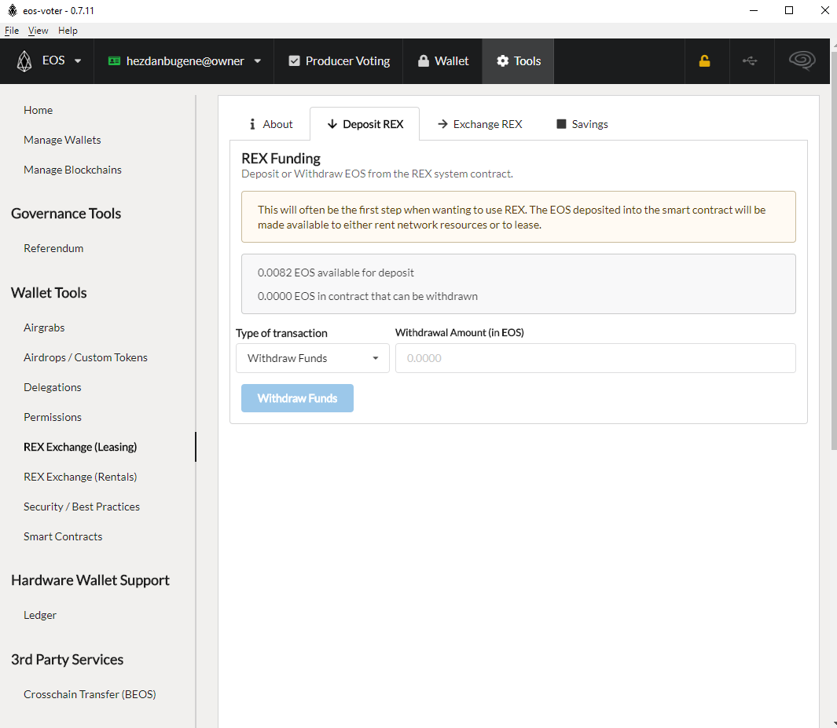
Task: Open Crosschain Transfer (BEOS)
Action: (x=90, y=694)
